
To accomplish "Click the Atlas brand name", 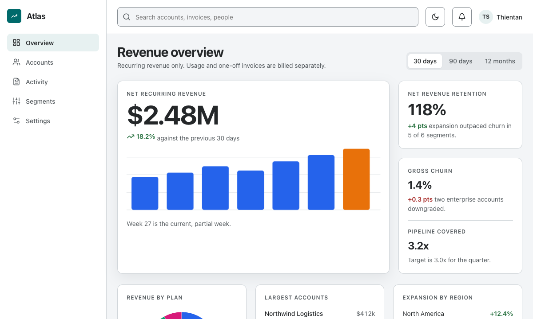I will 36,16.
